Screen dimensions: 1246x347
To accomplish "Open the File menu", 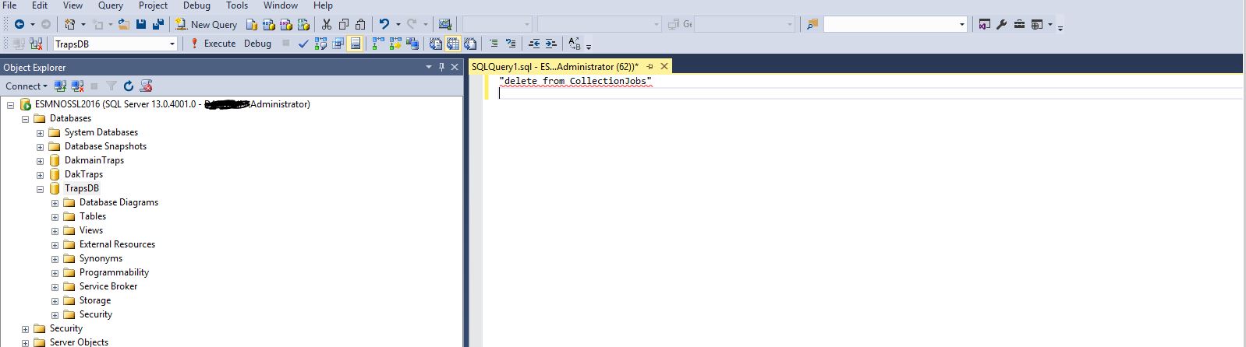I will (x=9, y=5).
